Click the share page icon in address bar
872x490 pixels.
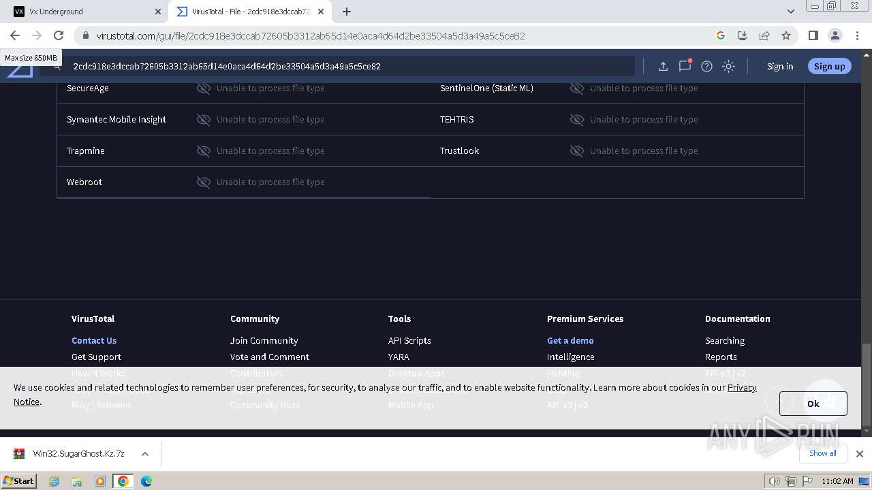click(764, 35)
